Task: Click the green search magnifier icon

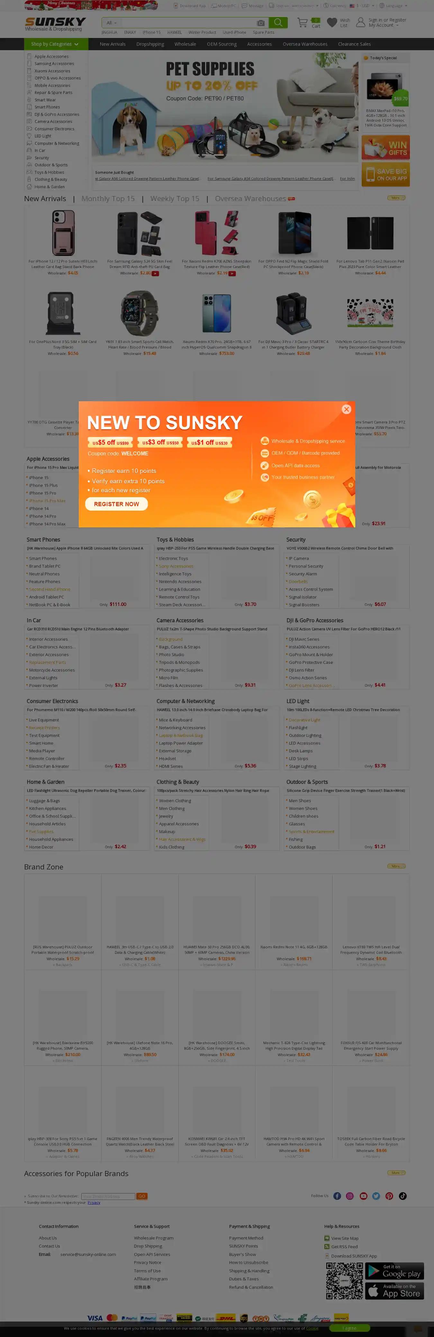Action: tap(278, 23)
